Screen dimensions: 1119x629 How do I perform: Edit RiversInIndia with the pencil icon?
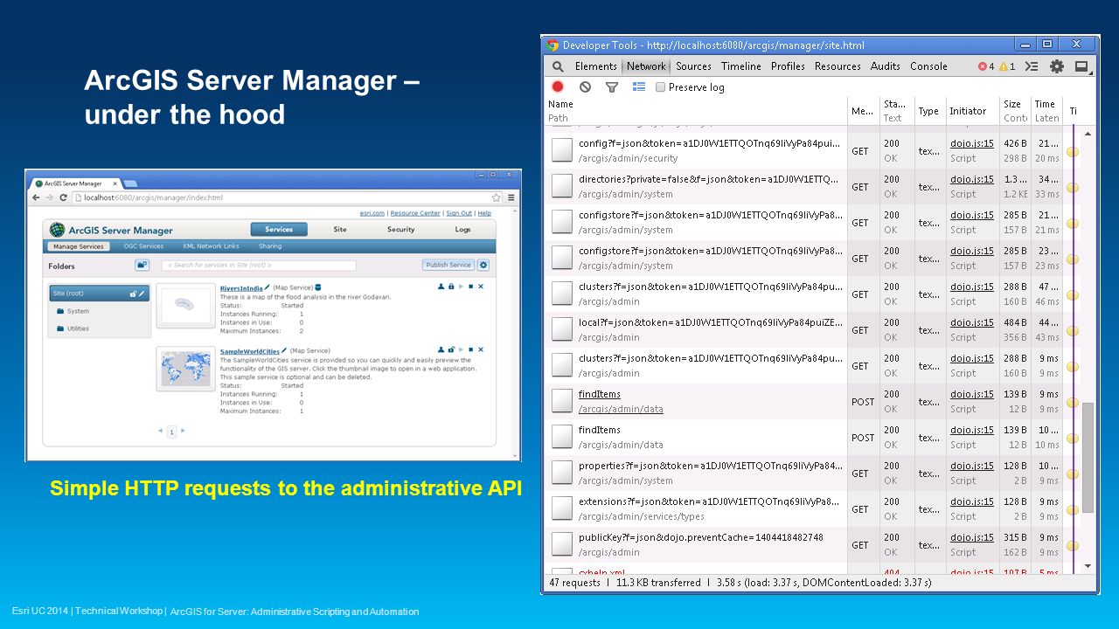(x=268, y=287)
